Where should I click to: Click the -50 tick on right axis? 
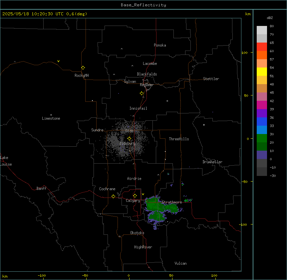click(244, 182)
